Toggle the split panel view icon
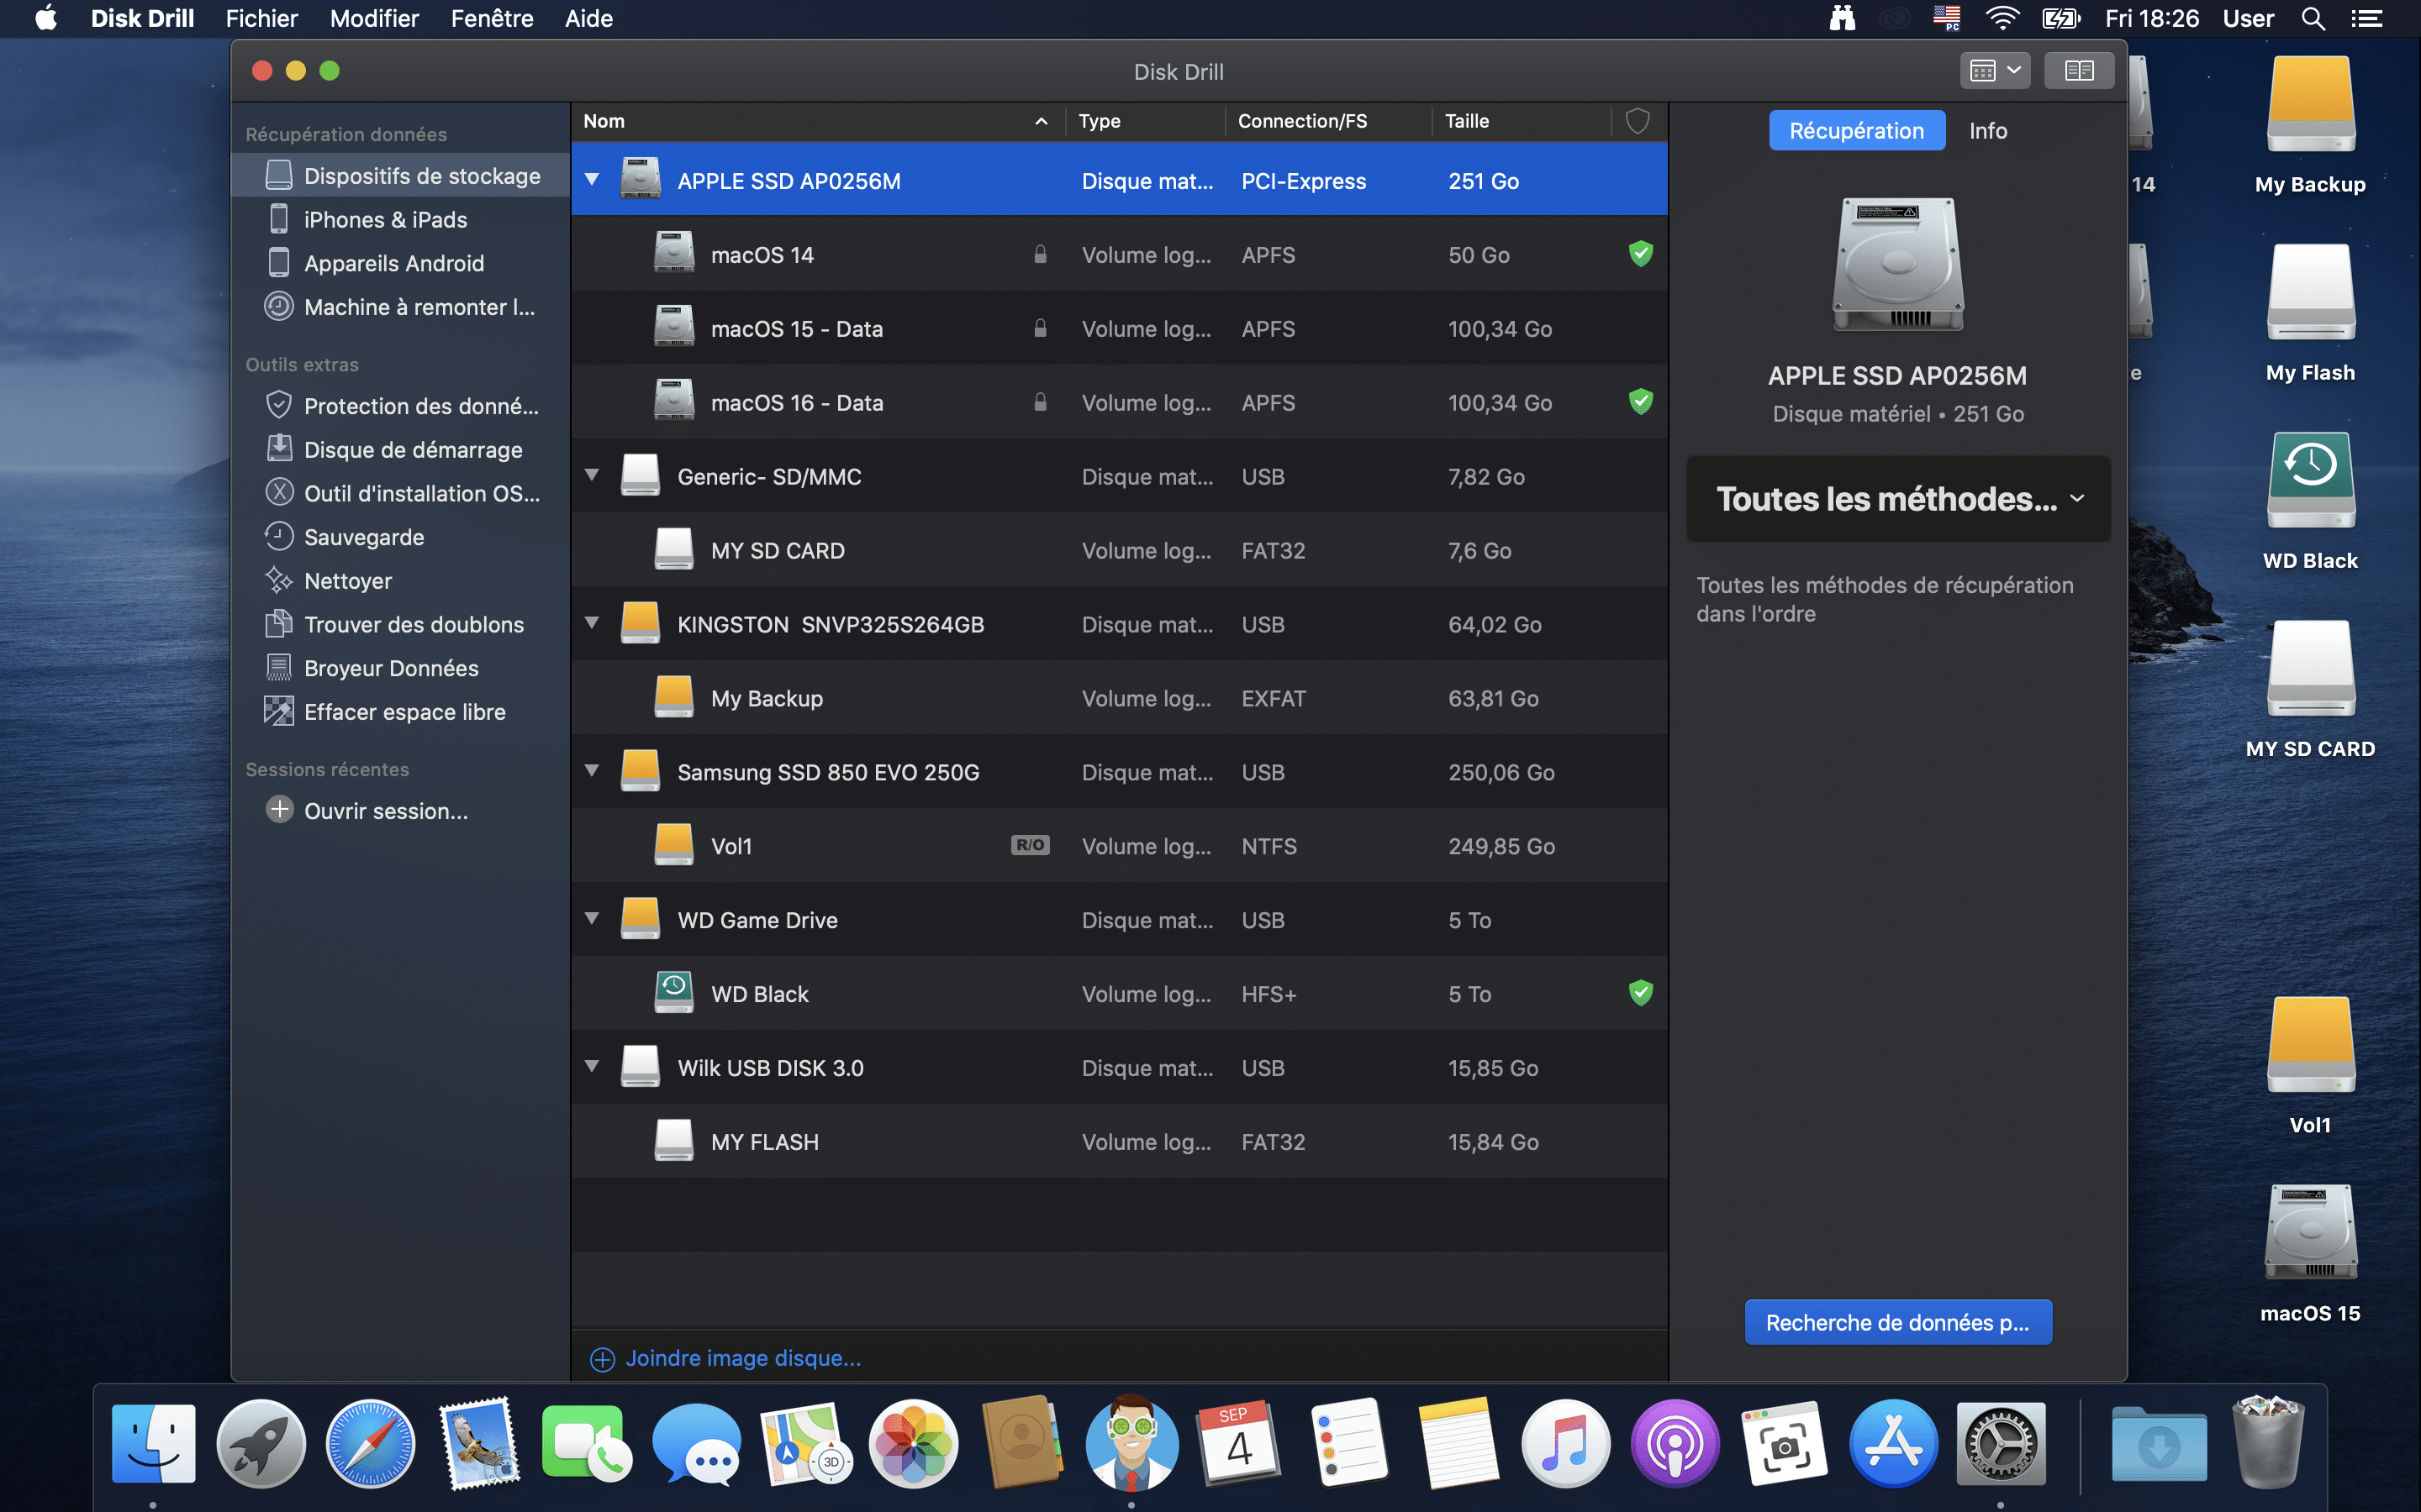Screen dimensions: 2421x1512 click(x=2079, y=71)
